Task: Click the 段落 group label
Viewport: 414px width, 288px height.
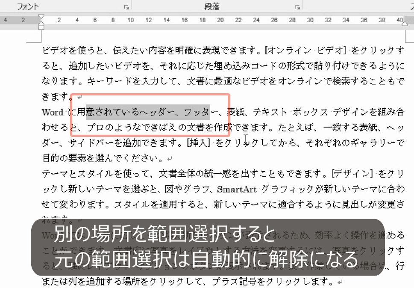Action: [212, 6]
